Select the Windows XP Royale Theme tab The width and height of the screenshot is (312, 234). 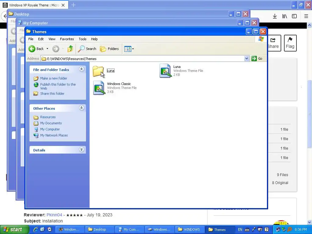(34, 5)
